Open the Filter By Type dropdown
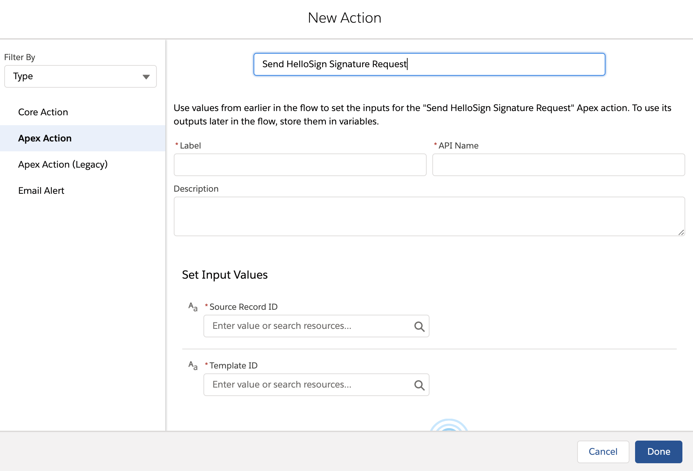 pos(81,76)
